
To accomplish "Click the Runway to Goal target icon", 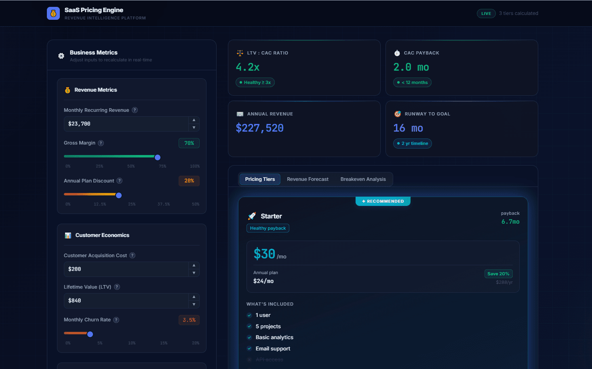I will (x=398, y=114).
